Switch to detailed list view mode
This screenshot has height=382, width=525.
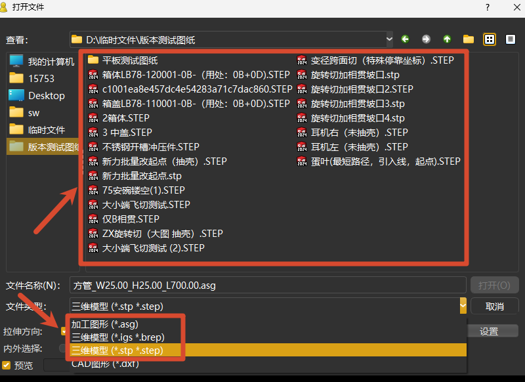pyautogui.click(x=511, y=39)
